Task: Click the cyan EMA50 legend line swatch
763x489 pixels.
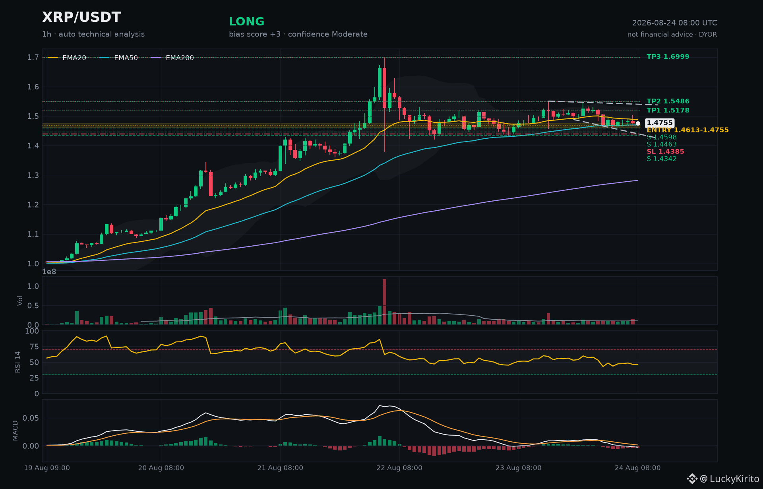Action: click(105, 58)
